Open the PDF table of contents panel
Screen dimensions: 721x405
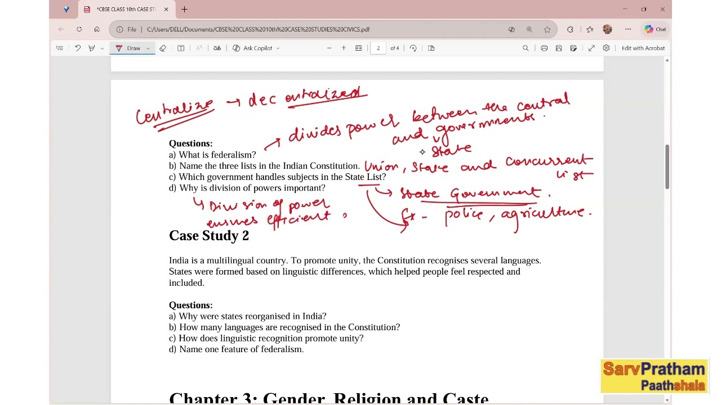click(x=60, y=48)
